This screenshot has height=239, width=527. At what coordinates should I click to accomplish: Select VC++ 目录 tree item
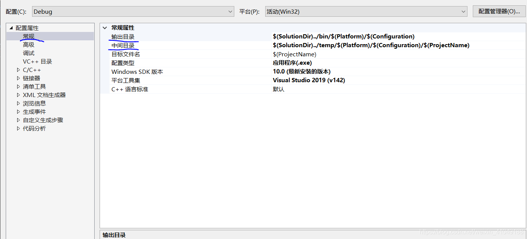pos(37,62)
